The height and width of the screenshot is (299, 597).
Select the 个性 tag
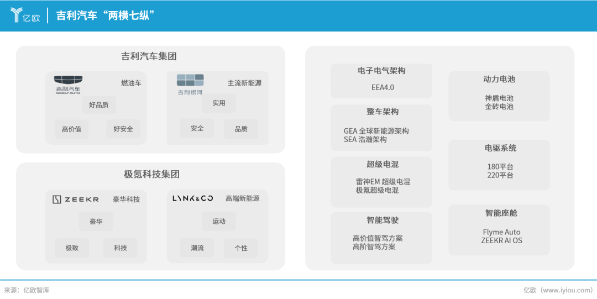coord(241,248)
